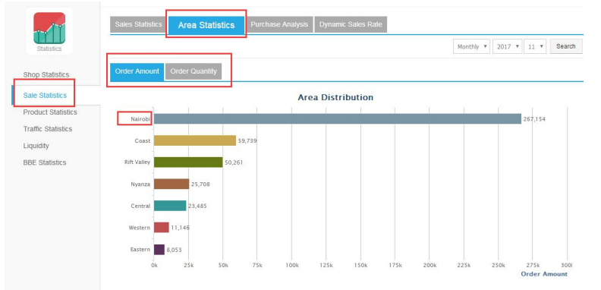Expand the Monthly period dropdown
The width and height of the screenshot is (601, 290).
pos(471,46)
